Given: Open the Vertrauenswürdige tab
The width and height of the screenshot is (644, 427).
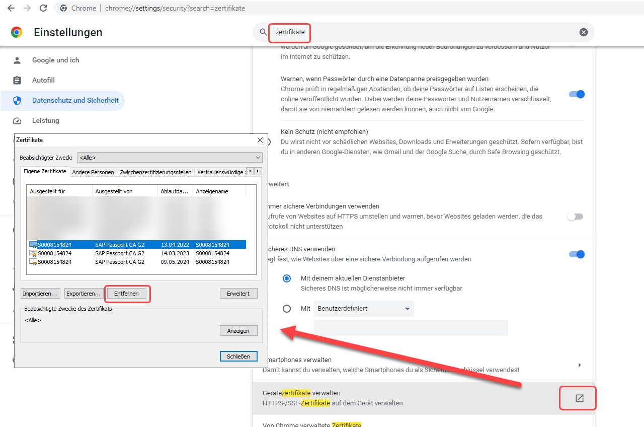Looking at the screenshot, I should [221, 172].
